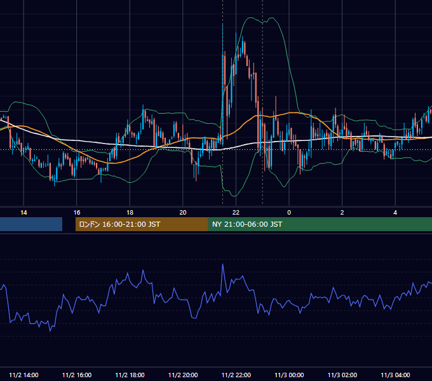Click the 11/2 14:00 date label
This screenshot has height=381, width=432.
pos(24,375)
